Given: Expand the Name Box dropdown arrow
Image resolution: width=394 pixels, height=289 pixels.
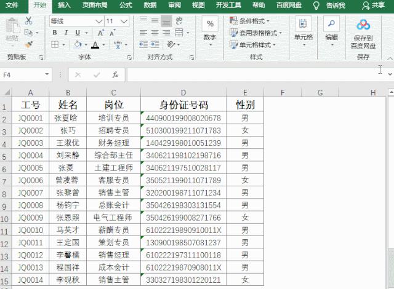Looking at the screenshot, I should (x=47, y=74).
